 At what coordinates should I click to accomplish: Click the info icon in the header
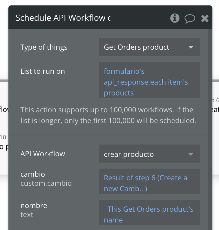tap(175, 18)
